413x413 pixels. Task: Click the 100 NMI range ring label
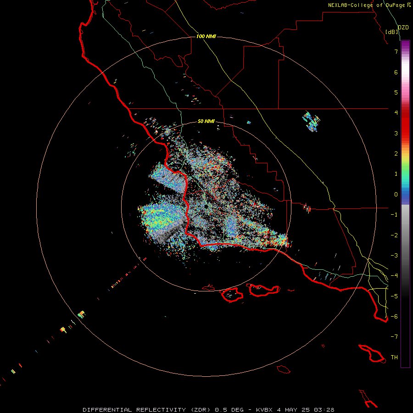click(x=206, y=36)
